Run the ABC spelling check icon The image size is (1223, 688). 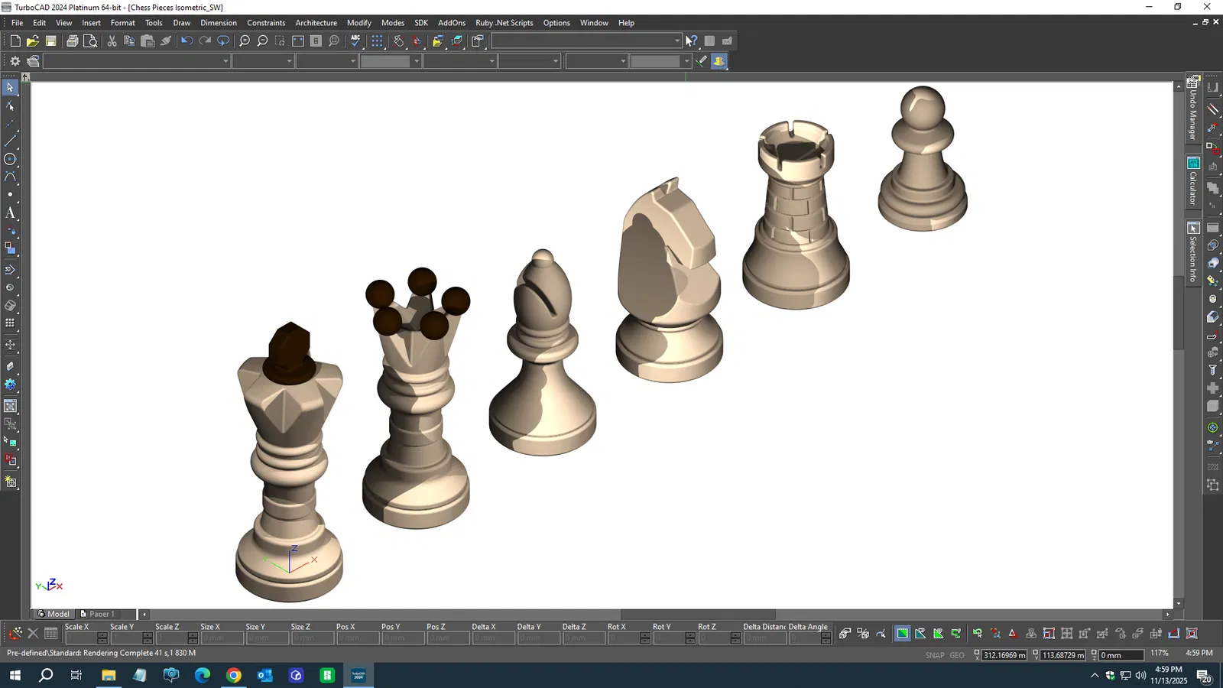(355, 41)
